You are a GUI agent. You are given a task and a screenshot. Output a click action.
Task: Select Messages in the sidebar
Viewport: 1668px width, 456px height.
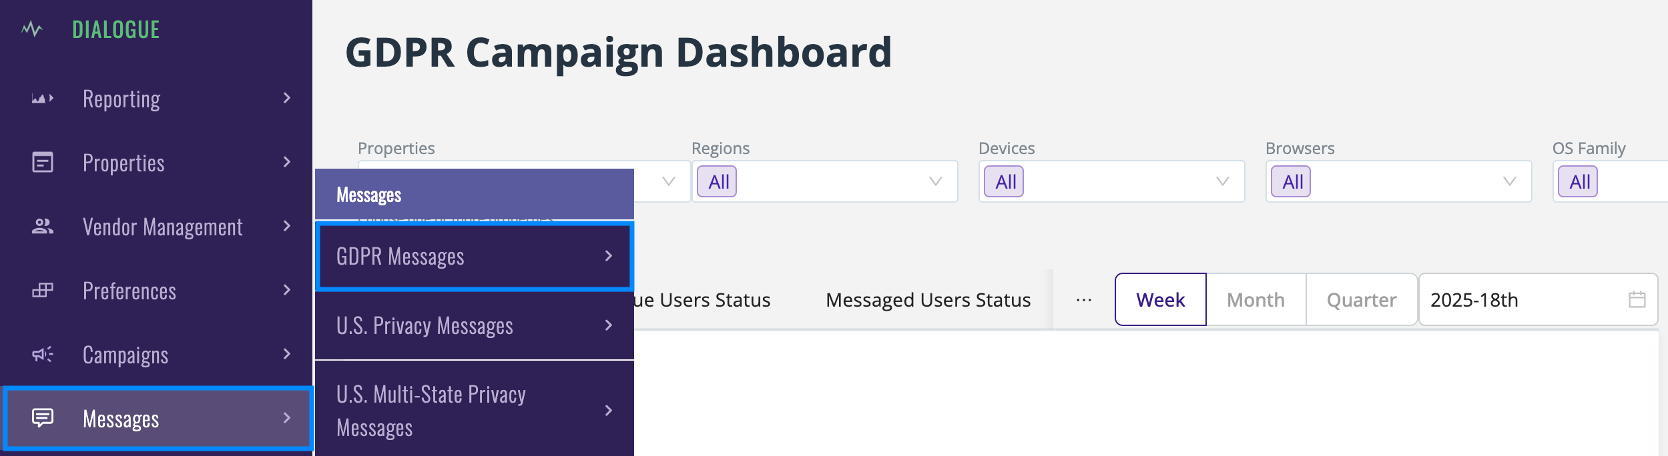(158, 419)
